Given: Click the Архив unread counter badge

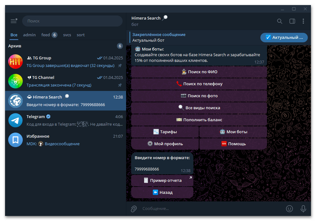Looking at the screenshot, I should click(120, 46).
